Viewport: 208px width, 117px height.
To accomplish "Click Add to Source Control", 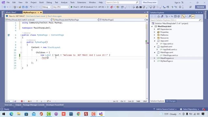I will click(x=165, y=109).
